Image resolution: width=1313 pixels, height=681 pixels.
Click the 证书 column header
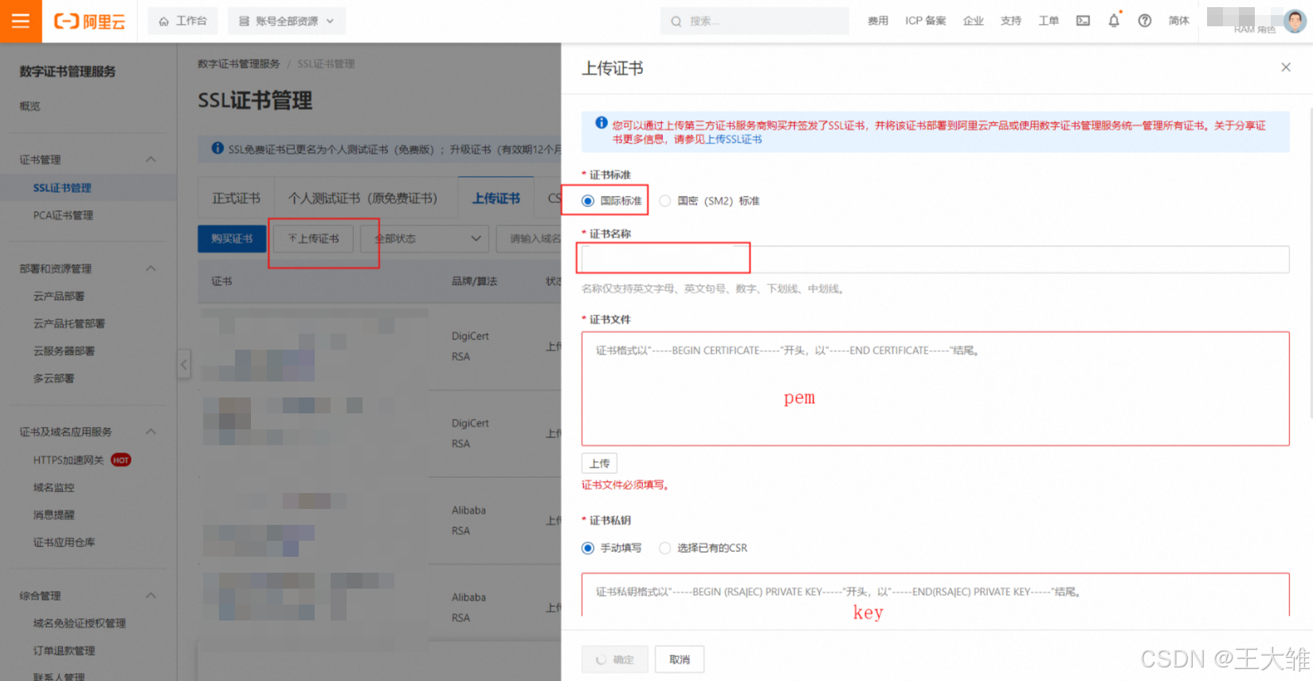(221, 281)
